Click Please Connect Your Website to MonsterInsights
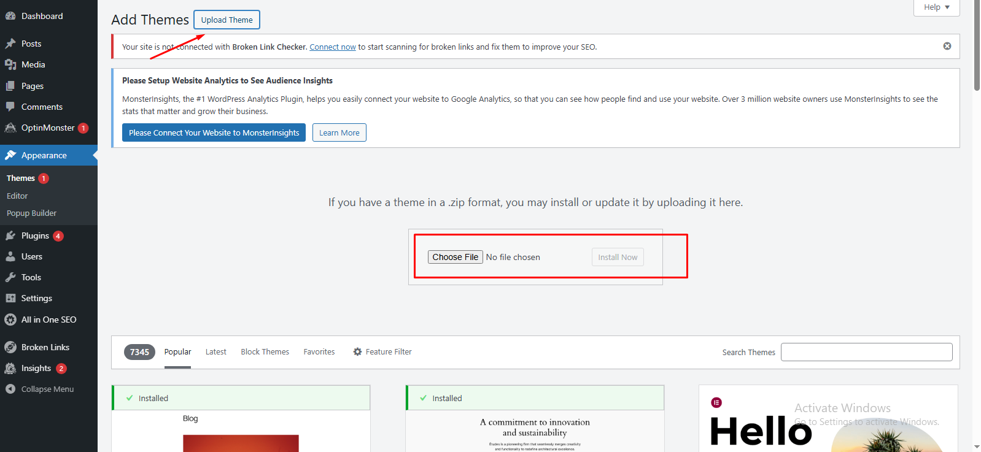The width and height of the screenshot is (981, 452). coord(214,132)
